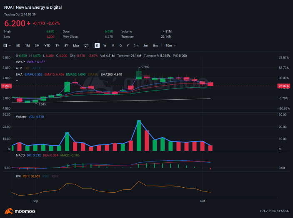Click the EMA indicator label
This screenshot has width=293, height=218.
pyautogui.click(x=19, y=74)
